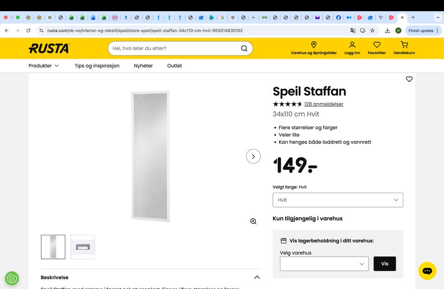Open Favoritter heart icon in header

[x=376, y=45]
